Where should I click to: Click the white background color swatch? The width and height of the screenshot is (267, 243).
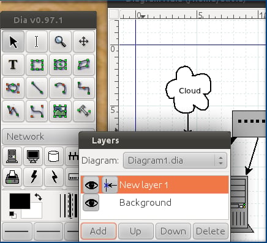coord(35,213)
